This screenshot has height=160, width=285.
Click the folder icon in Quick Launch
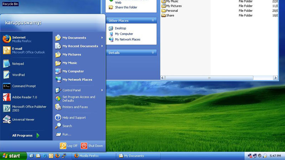point(38,156)
